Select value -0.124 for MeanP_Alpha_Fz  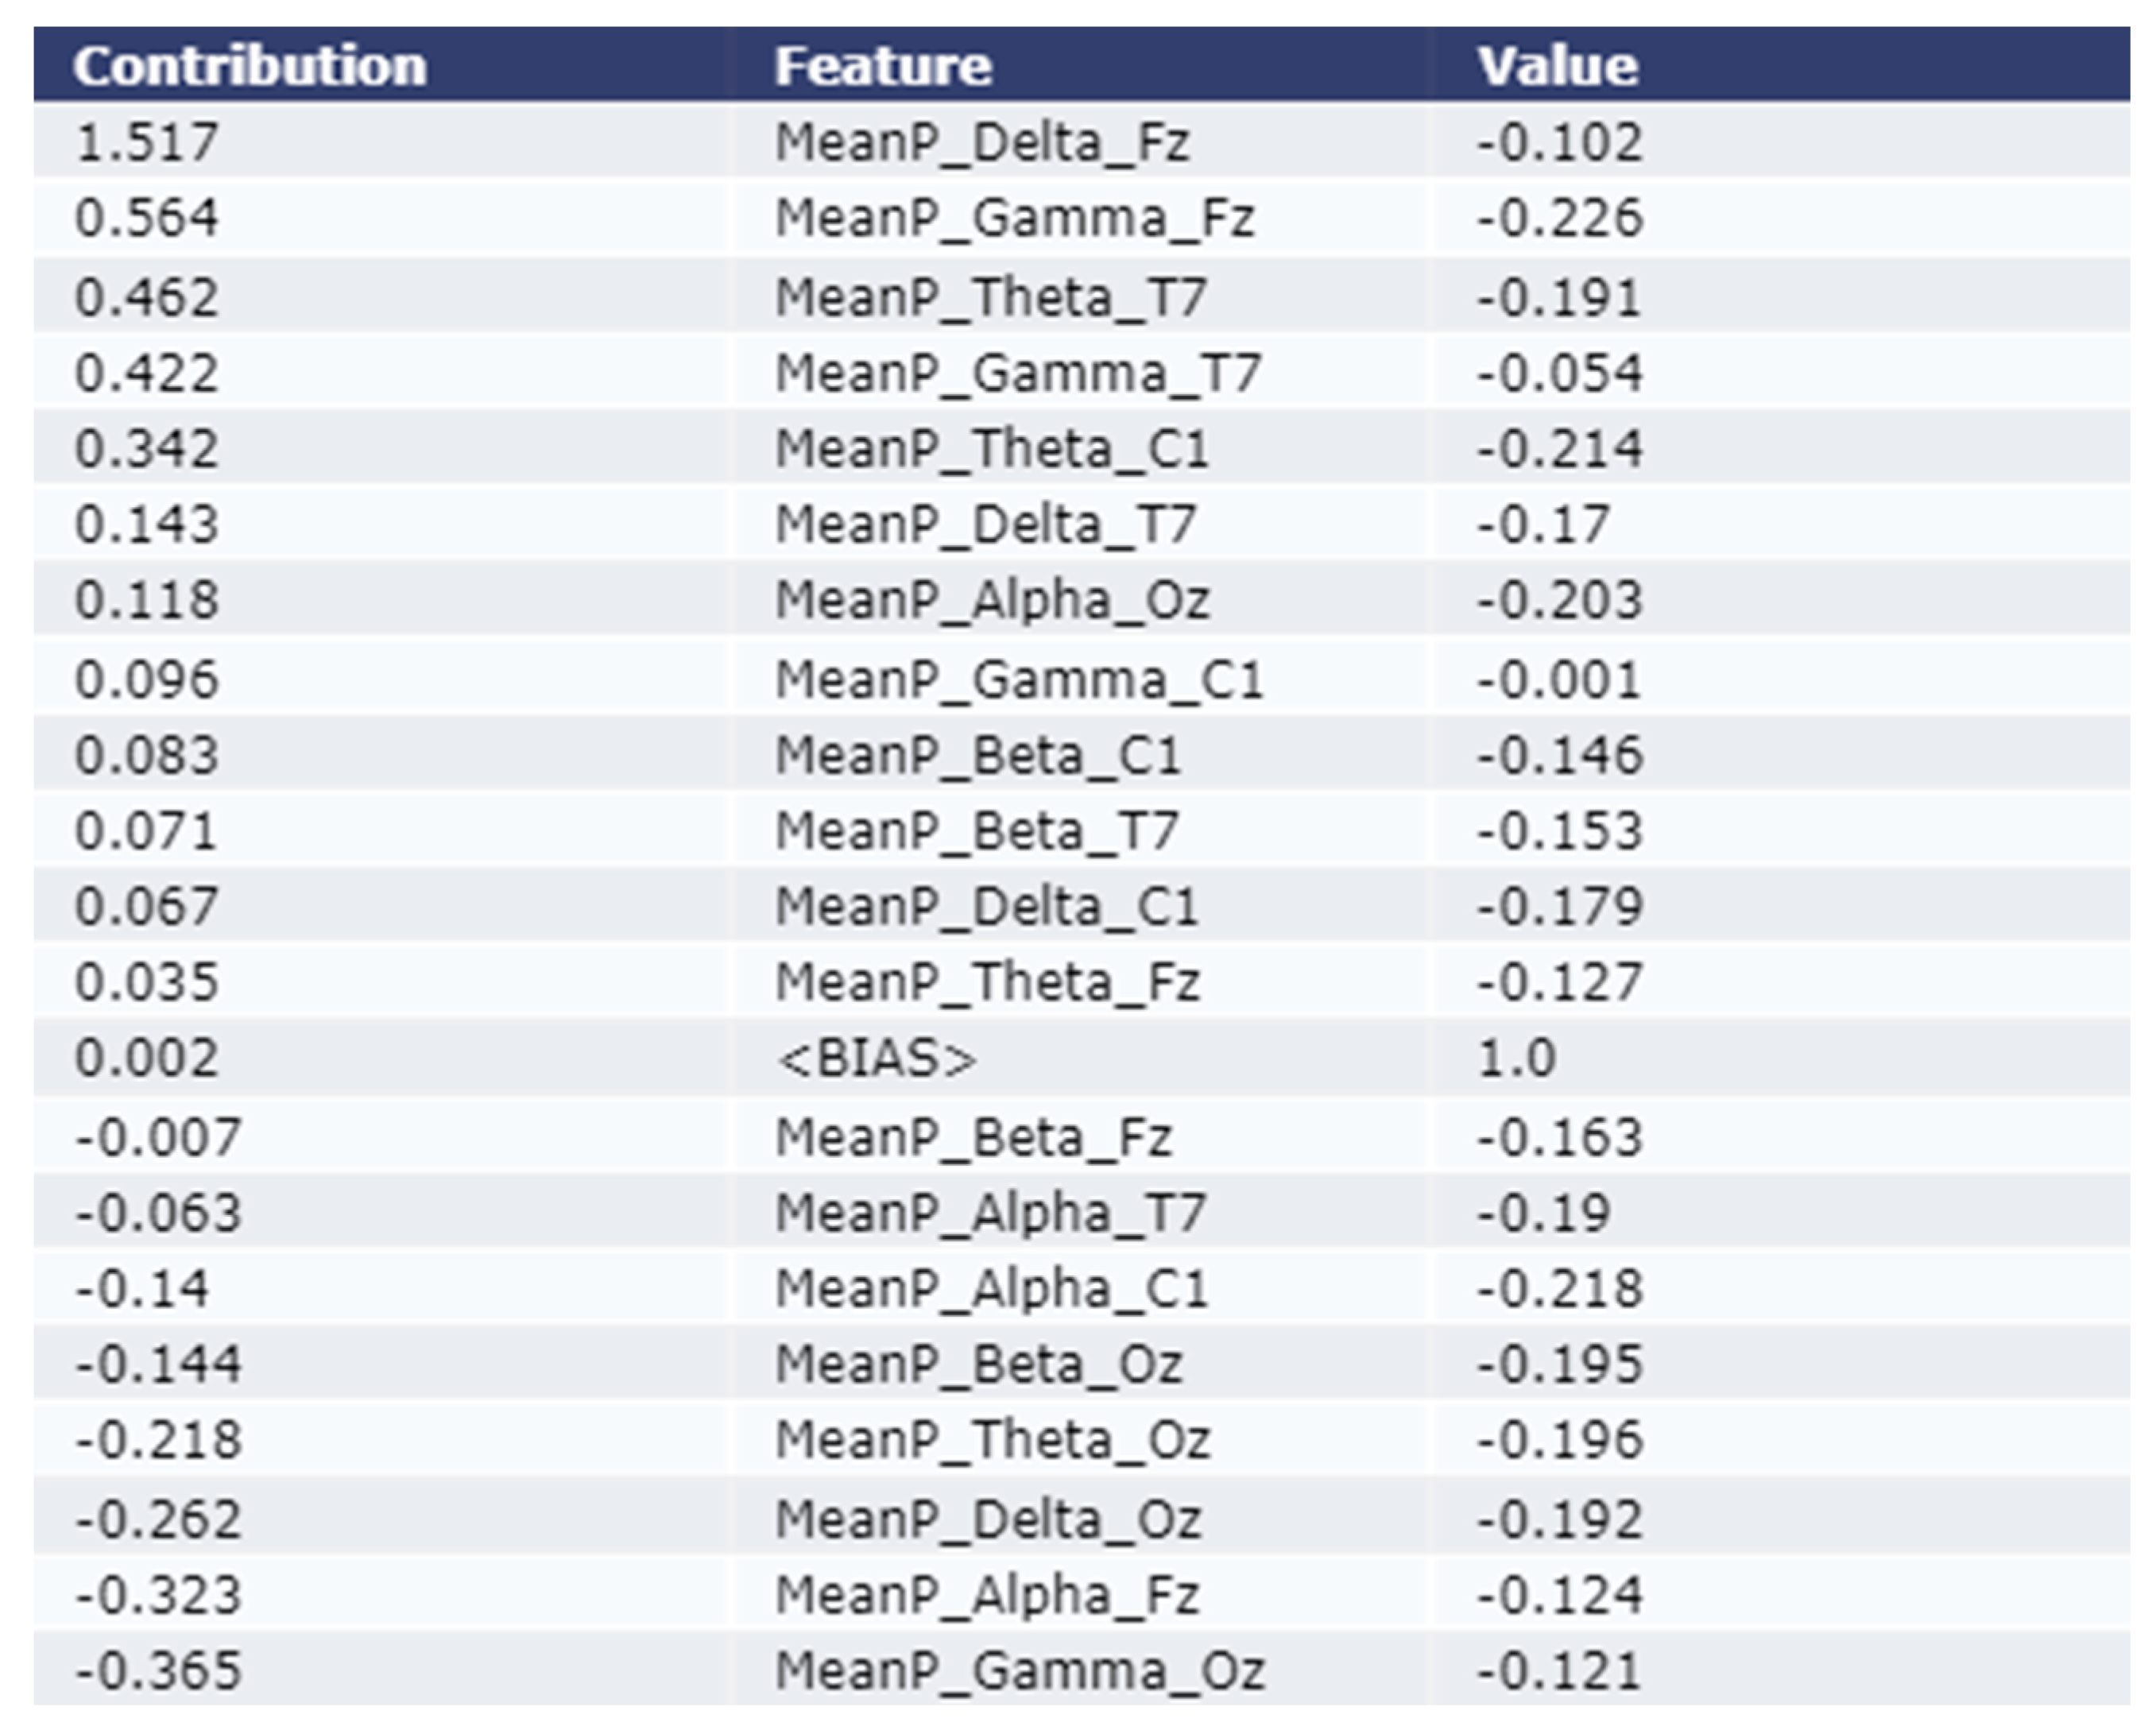(x=1559, y=1595)
